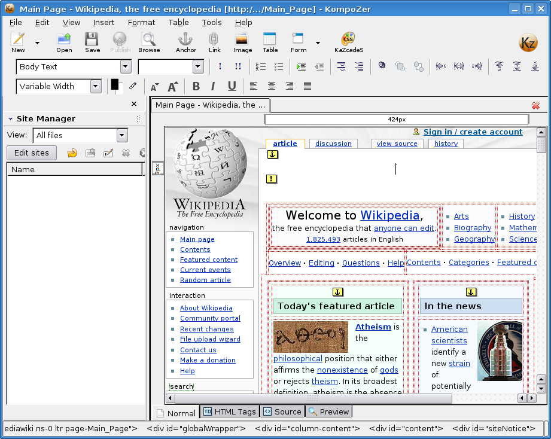Click the black text color swatch
Screen dimensions: 551x439
pyautogui.click(x=115, y=85)
